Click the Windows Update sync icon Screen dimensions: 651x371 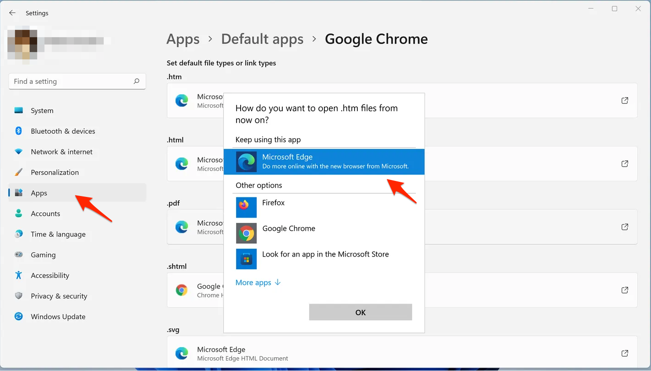tap(19, 316)
